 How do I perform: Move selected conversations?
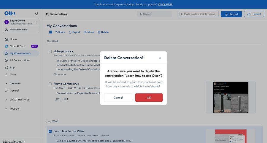[89, 32]
